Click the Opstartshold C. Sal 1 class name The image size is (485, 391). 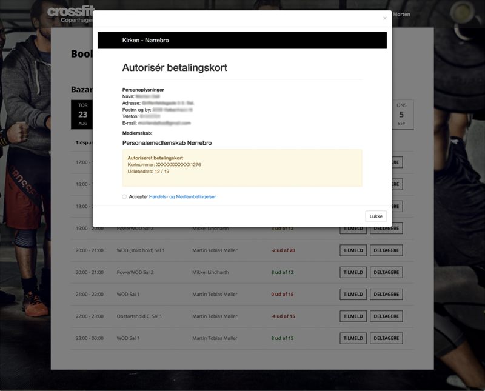[139, 316]
